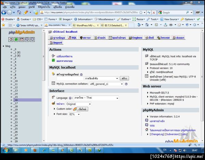Click the pink documentation icon under phpMyAdmin section
The height and width of the screenshot is (160, 205).
[147, 120]
